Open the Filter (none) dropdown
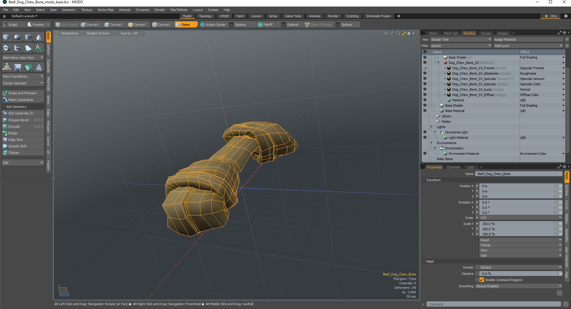This screenshot has height=309, width=571. [x=461, y=46]
